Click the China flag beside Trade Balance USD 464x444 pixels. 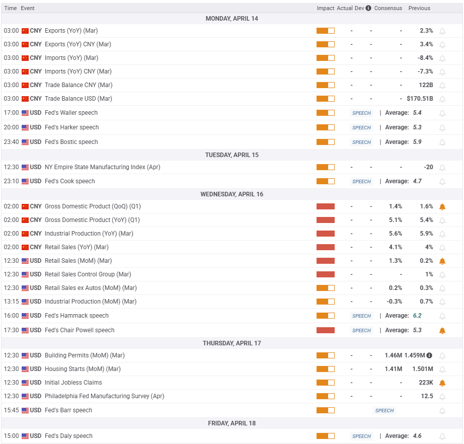coord(25,99)
